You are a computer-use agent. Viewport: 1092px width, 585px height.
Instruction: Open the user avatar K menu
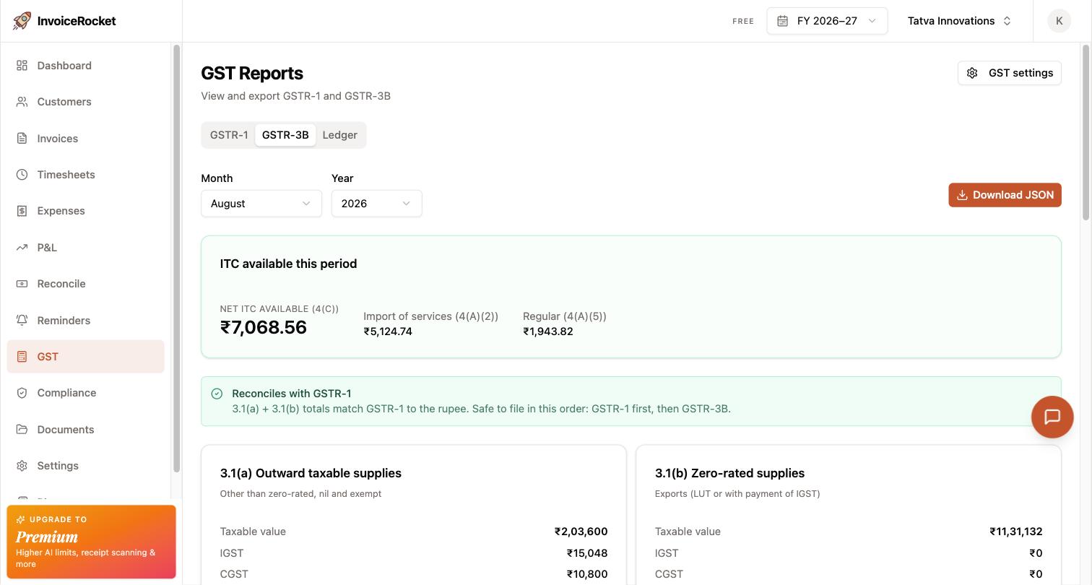[x=1059, y=21]
